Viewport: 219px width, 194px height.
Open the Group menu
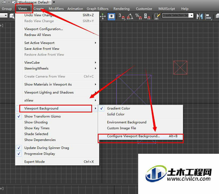tap(7, 9)
